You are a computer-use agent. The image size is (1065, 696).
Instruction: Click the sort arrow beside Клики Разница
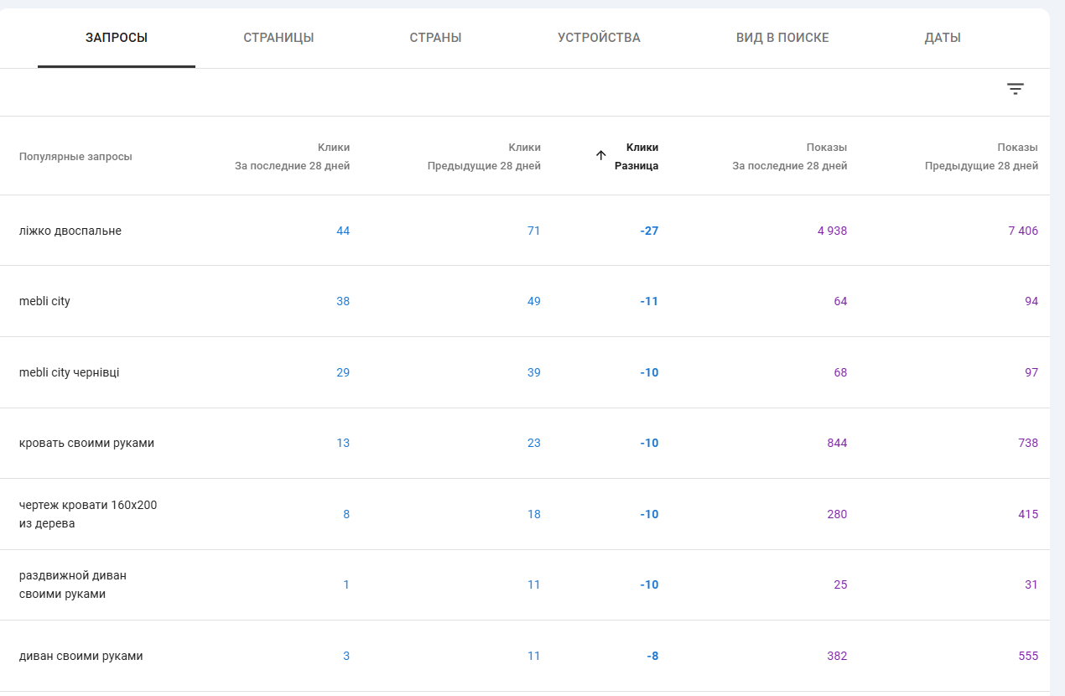point(600,155)
